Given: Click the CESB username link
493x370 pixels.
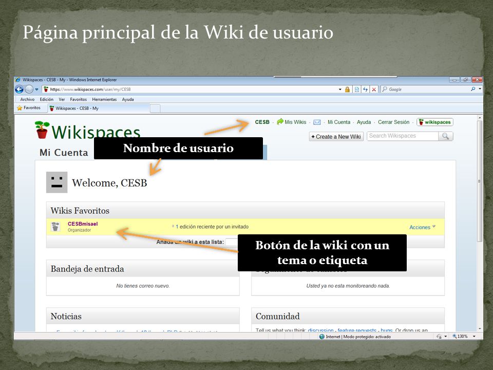Looking at the screenshot, I should 262,122.
